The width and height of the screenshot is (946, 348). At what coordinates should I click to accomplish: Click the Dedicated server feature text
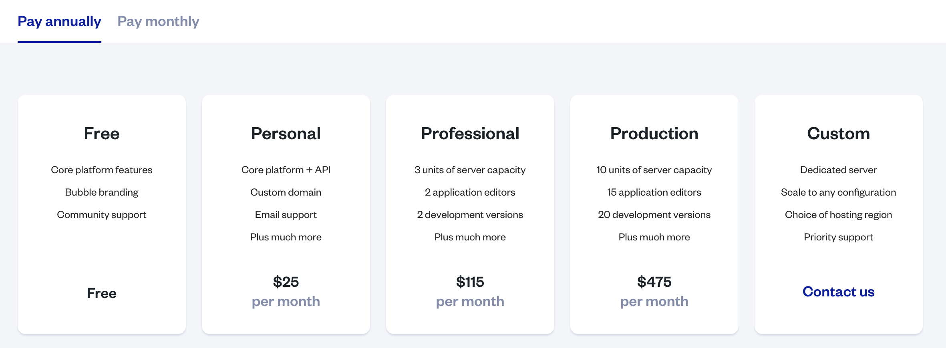838,170
